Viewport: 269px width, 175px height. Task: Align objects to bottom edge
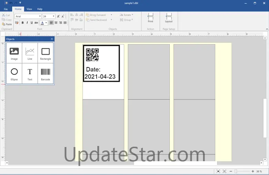pos(81,20)
